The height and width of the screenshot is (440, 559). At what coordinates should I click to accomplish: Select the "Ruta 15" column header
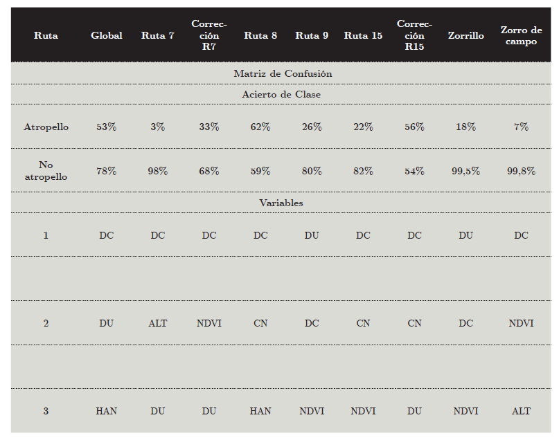tap(363, 35)
